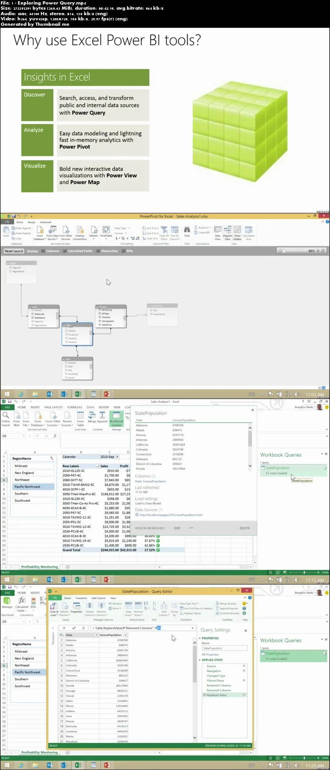Click the highlighted Workbook Queries ribbon icon
The height and width of the screenshot is (770, 330).
[x=116, y=419]
